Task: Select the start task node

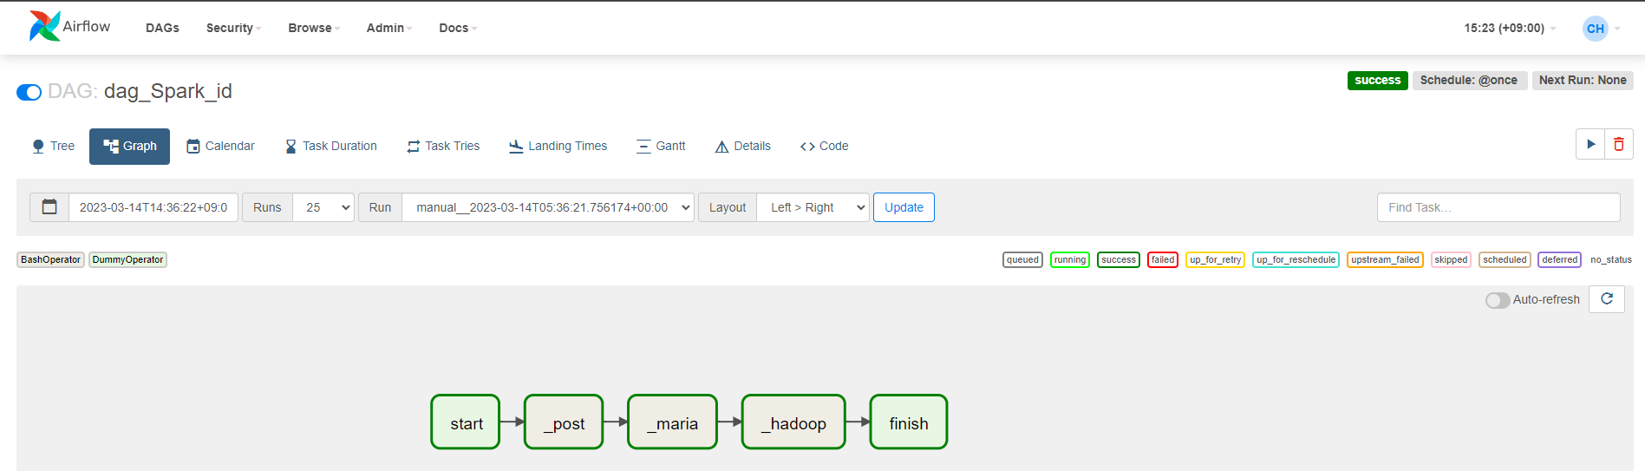Action: pos(466,422)
